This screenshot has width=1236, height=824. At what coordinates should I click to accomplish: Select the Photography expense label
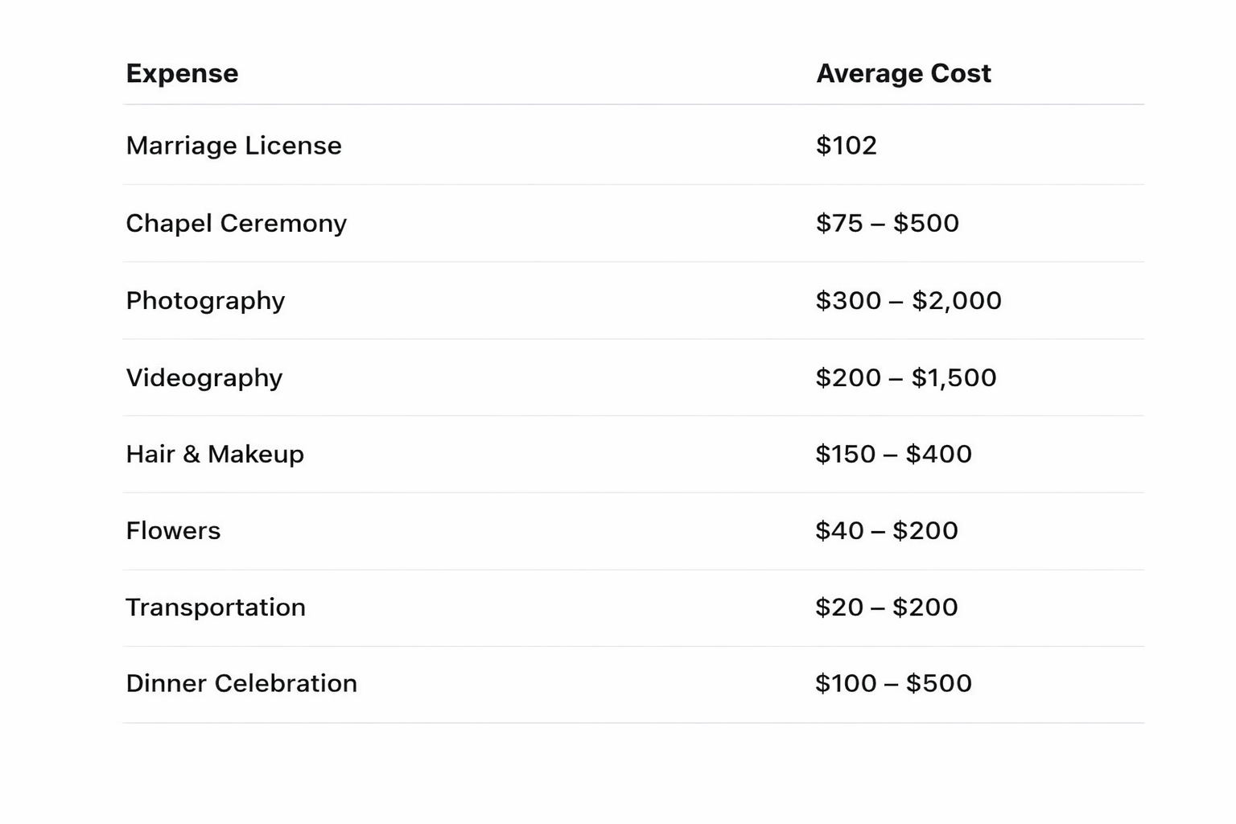(205, 300)
